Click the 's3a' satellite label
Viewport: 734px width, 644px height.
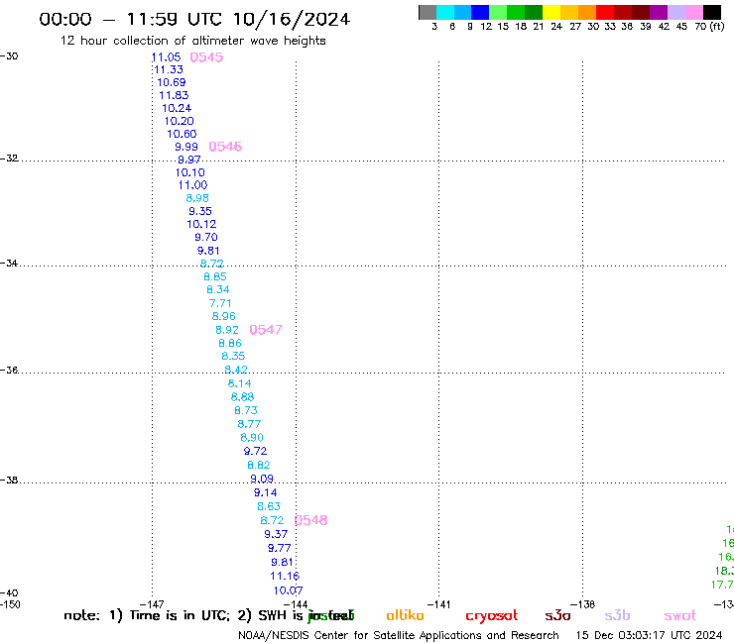(557, 615)
